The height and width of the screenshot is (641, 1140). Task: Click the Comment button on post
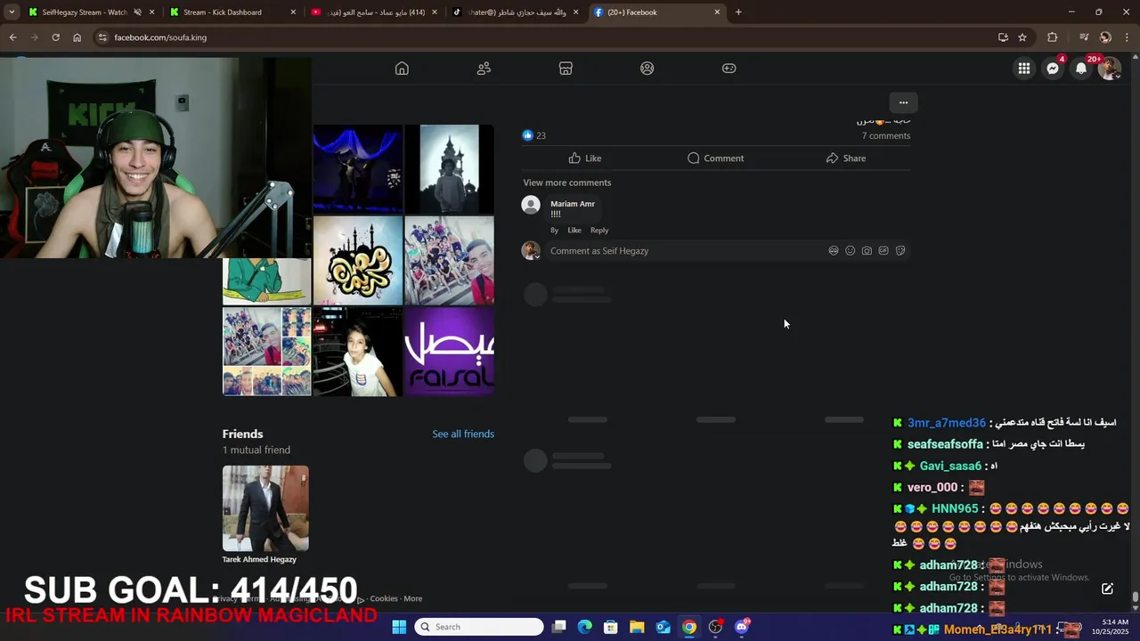pos(716,158)
